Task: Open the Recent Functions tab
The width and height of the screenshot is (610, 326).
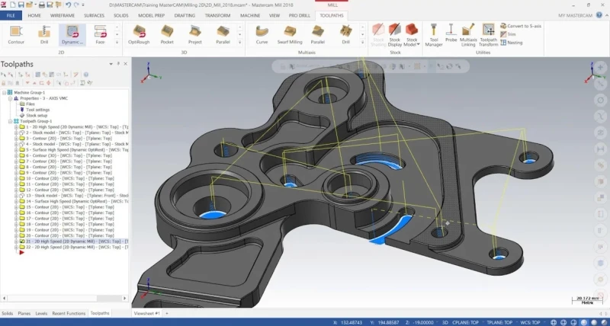Action: pos(69,313)
